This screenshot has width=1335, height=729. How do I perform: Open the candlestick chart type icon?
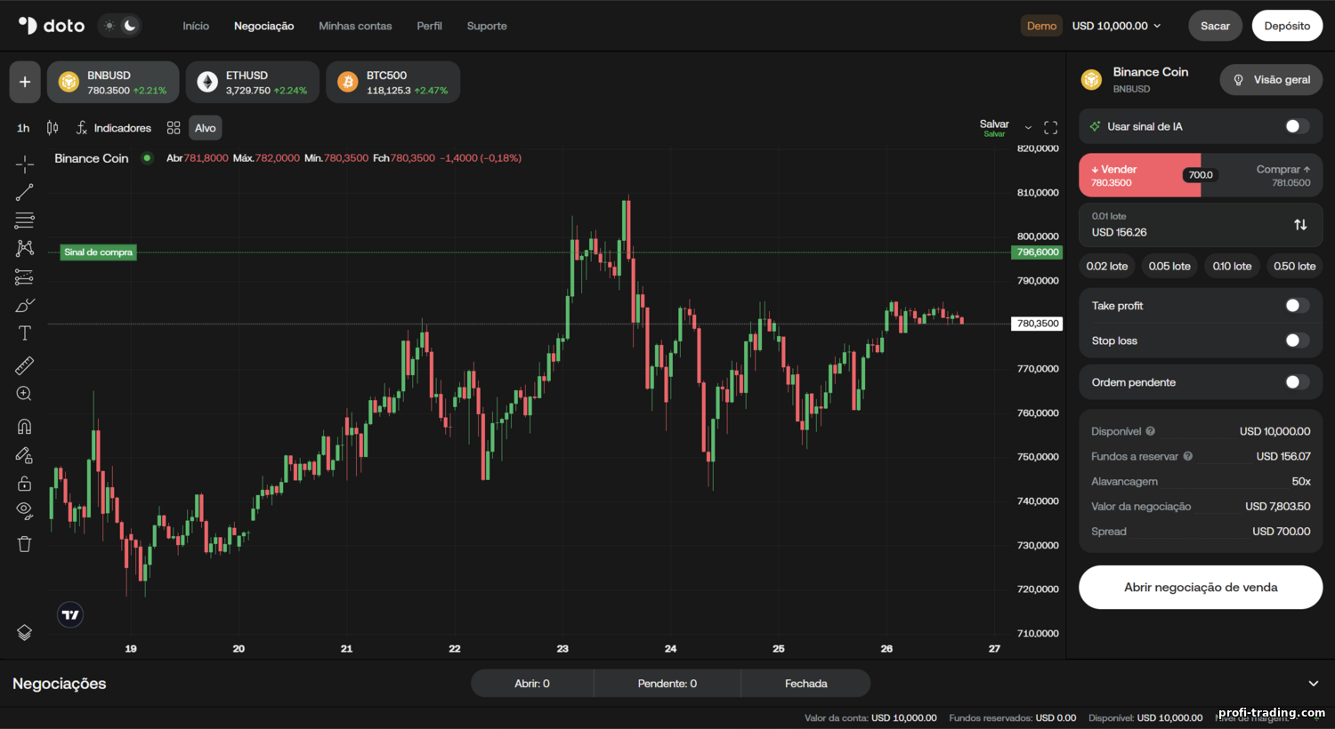(53, 128)
